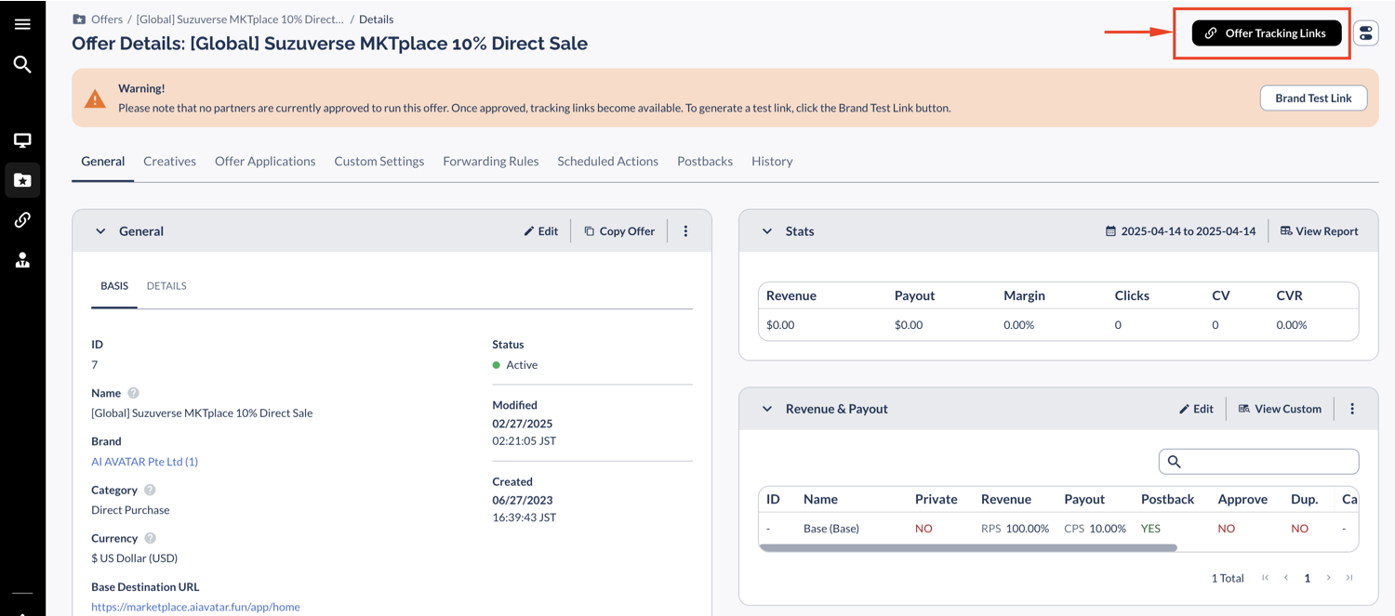Open the General panel's three-dot menu
Screen dimensions: 1395x616
click(686, 231)
